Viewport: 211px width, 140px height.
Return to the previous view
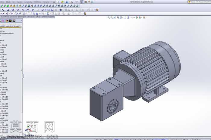(x=115, y=17)
